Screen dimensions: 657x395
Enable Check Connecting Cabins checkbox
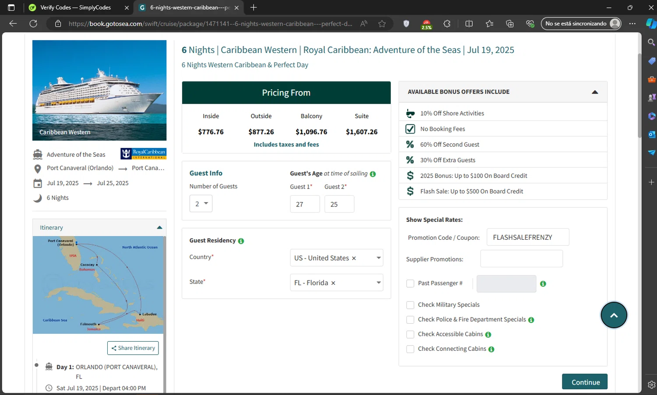410,349
